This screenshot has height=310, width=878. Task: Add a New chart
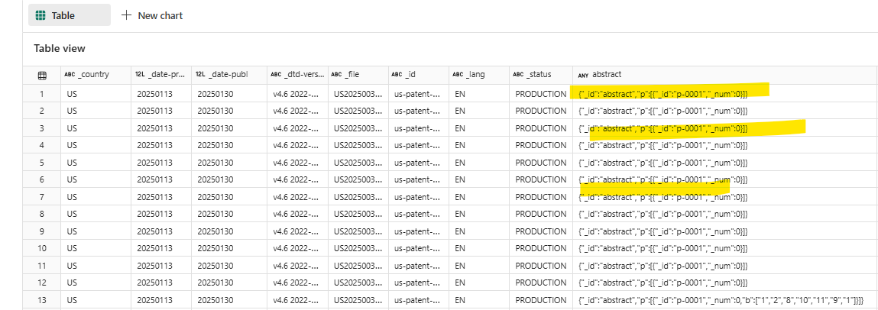(x=152, y=16)
